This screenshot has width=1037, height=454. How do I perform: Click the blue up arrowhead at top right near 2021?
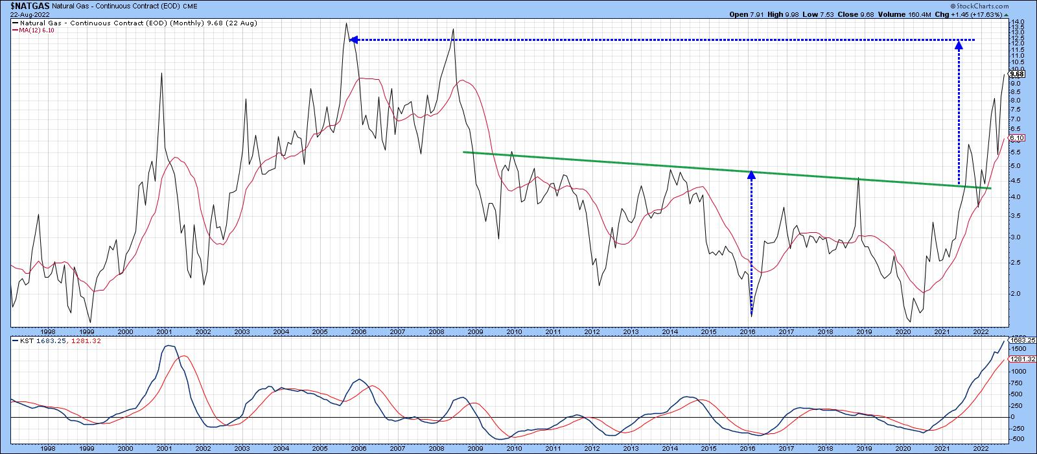click(959, 43)
